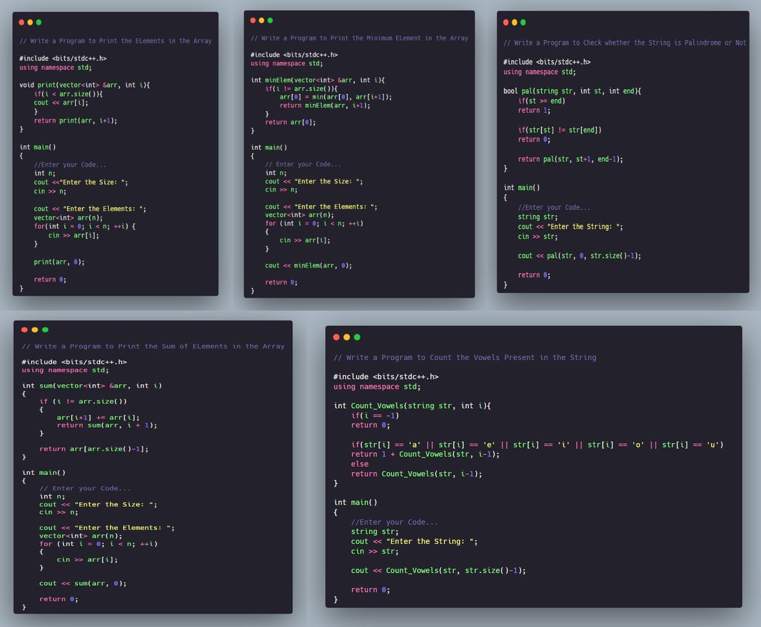This screenshot has width=761, height=627.
Task: Click red close dot in Sum of Elements window
Action: pyautogui.click(x=24, y=330)
